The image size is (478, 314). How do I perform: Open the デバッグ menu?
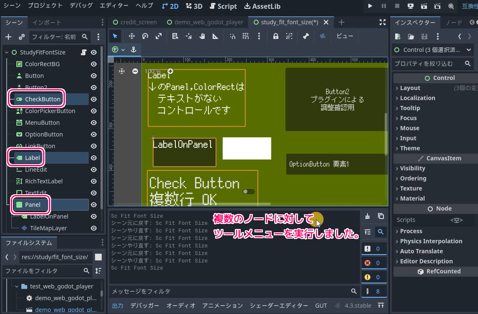coord(81,6)
